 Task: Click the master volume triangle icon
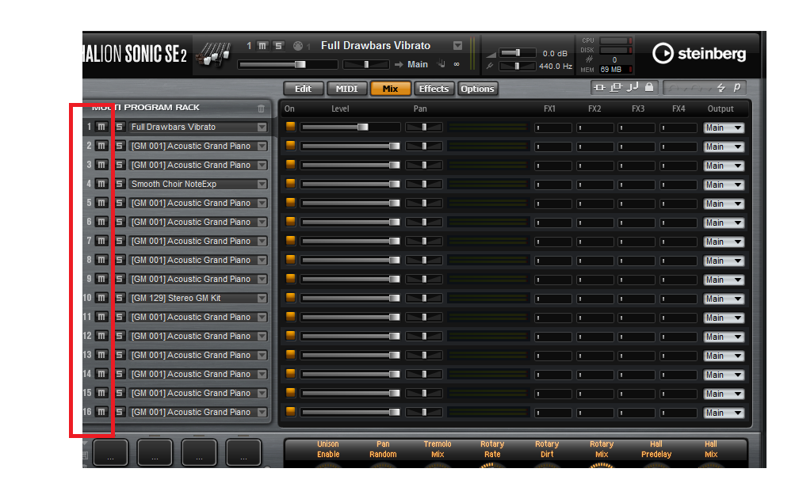pos(491,54)
